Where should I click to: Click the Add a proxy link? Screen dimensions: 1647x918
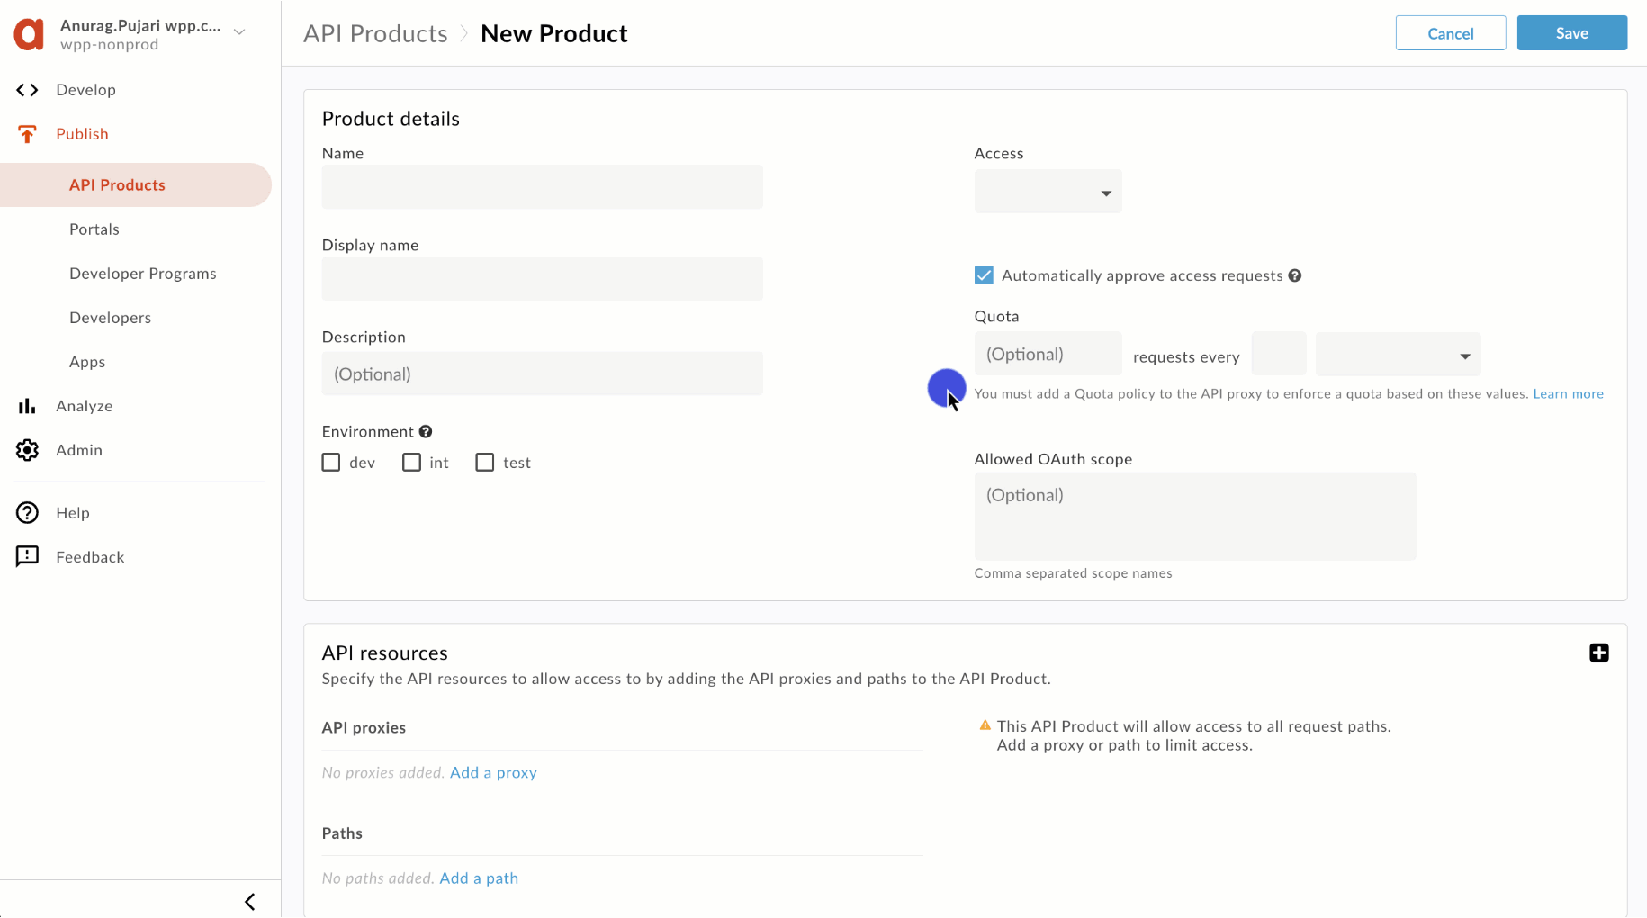click(x=493, y=772)
